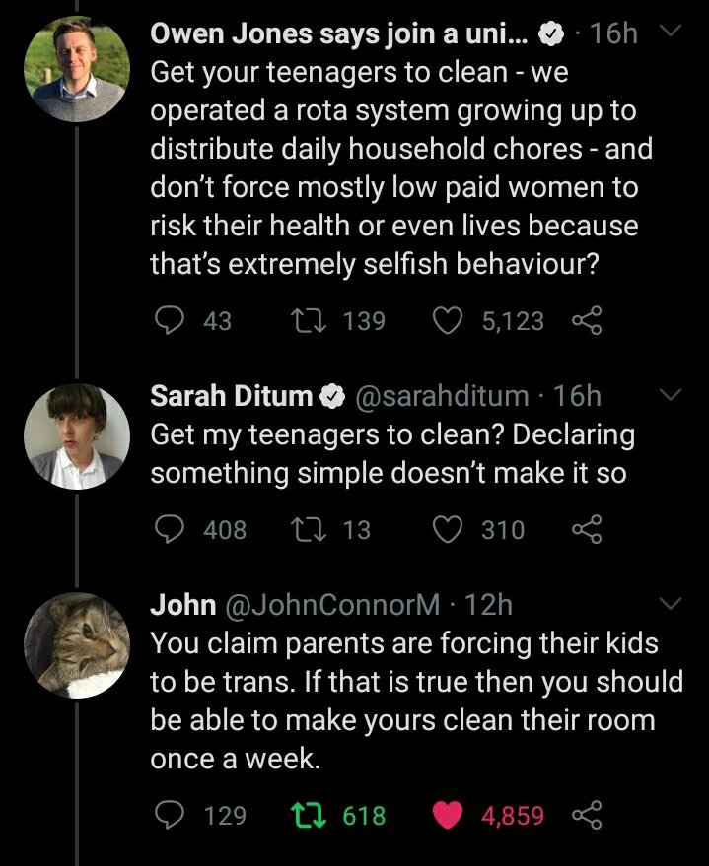Like Owen Jones's tweet
Image resolution: width=709 pixels, height=866 pixels.
point(449,321)
